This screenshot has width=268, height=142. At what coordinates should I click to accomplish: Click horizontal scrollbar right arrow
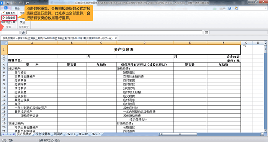tap(262, 134)
